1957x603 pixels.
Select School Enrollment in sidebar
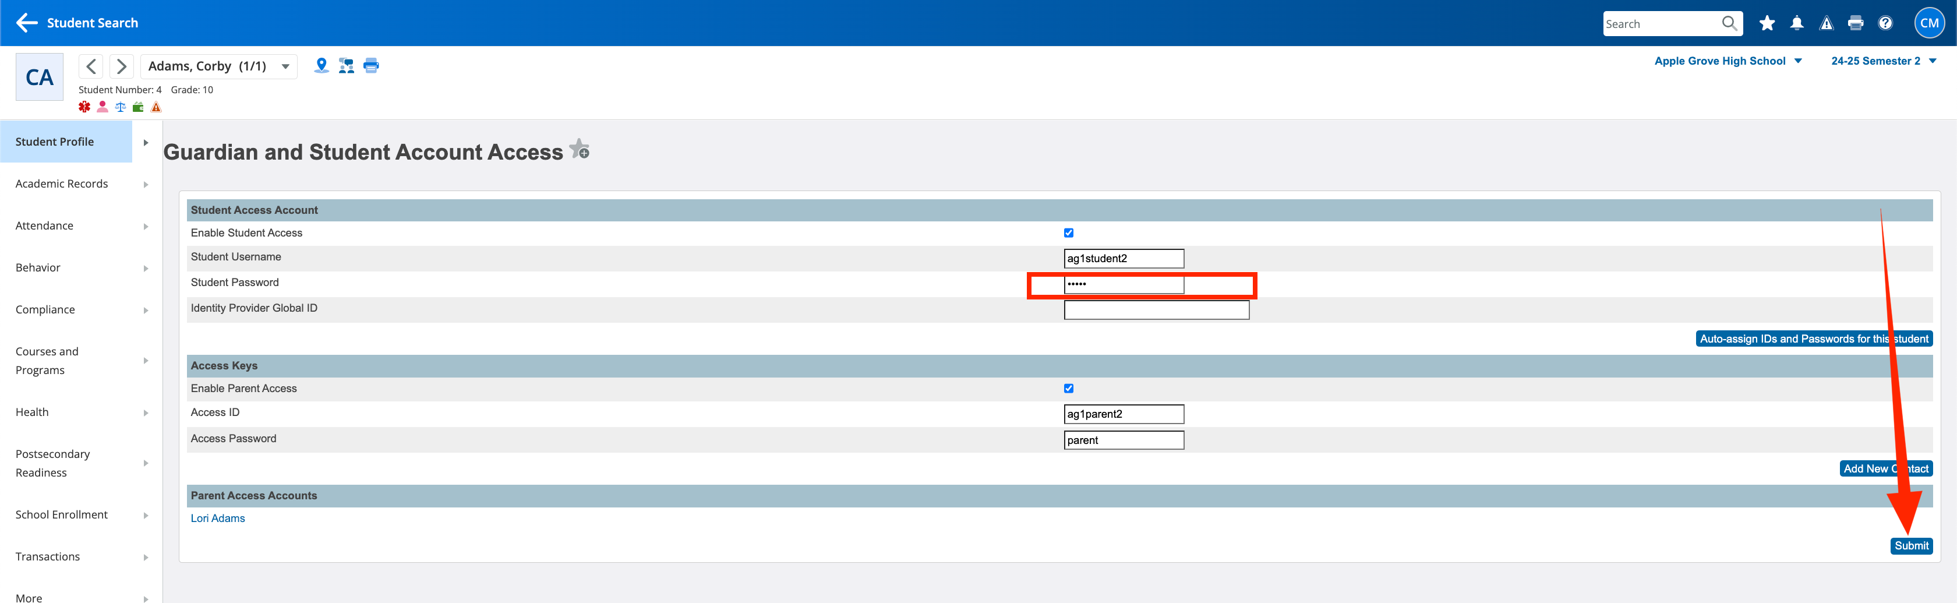(x=62, y=514)
